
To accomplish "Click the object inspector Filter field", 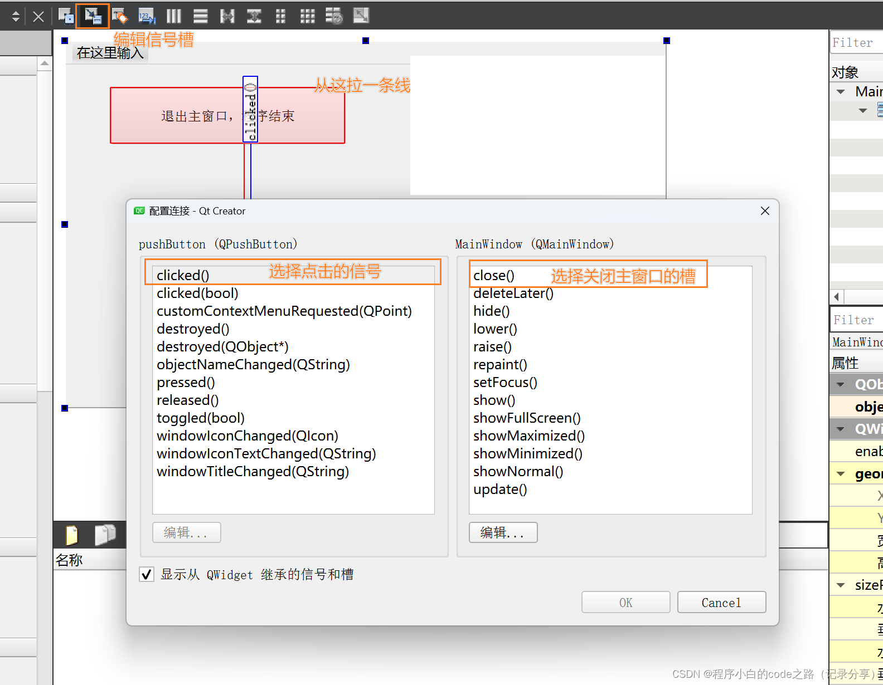I will [x=856, y=42].
